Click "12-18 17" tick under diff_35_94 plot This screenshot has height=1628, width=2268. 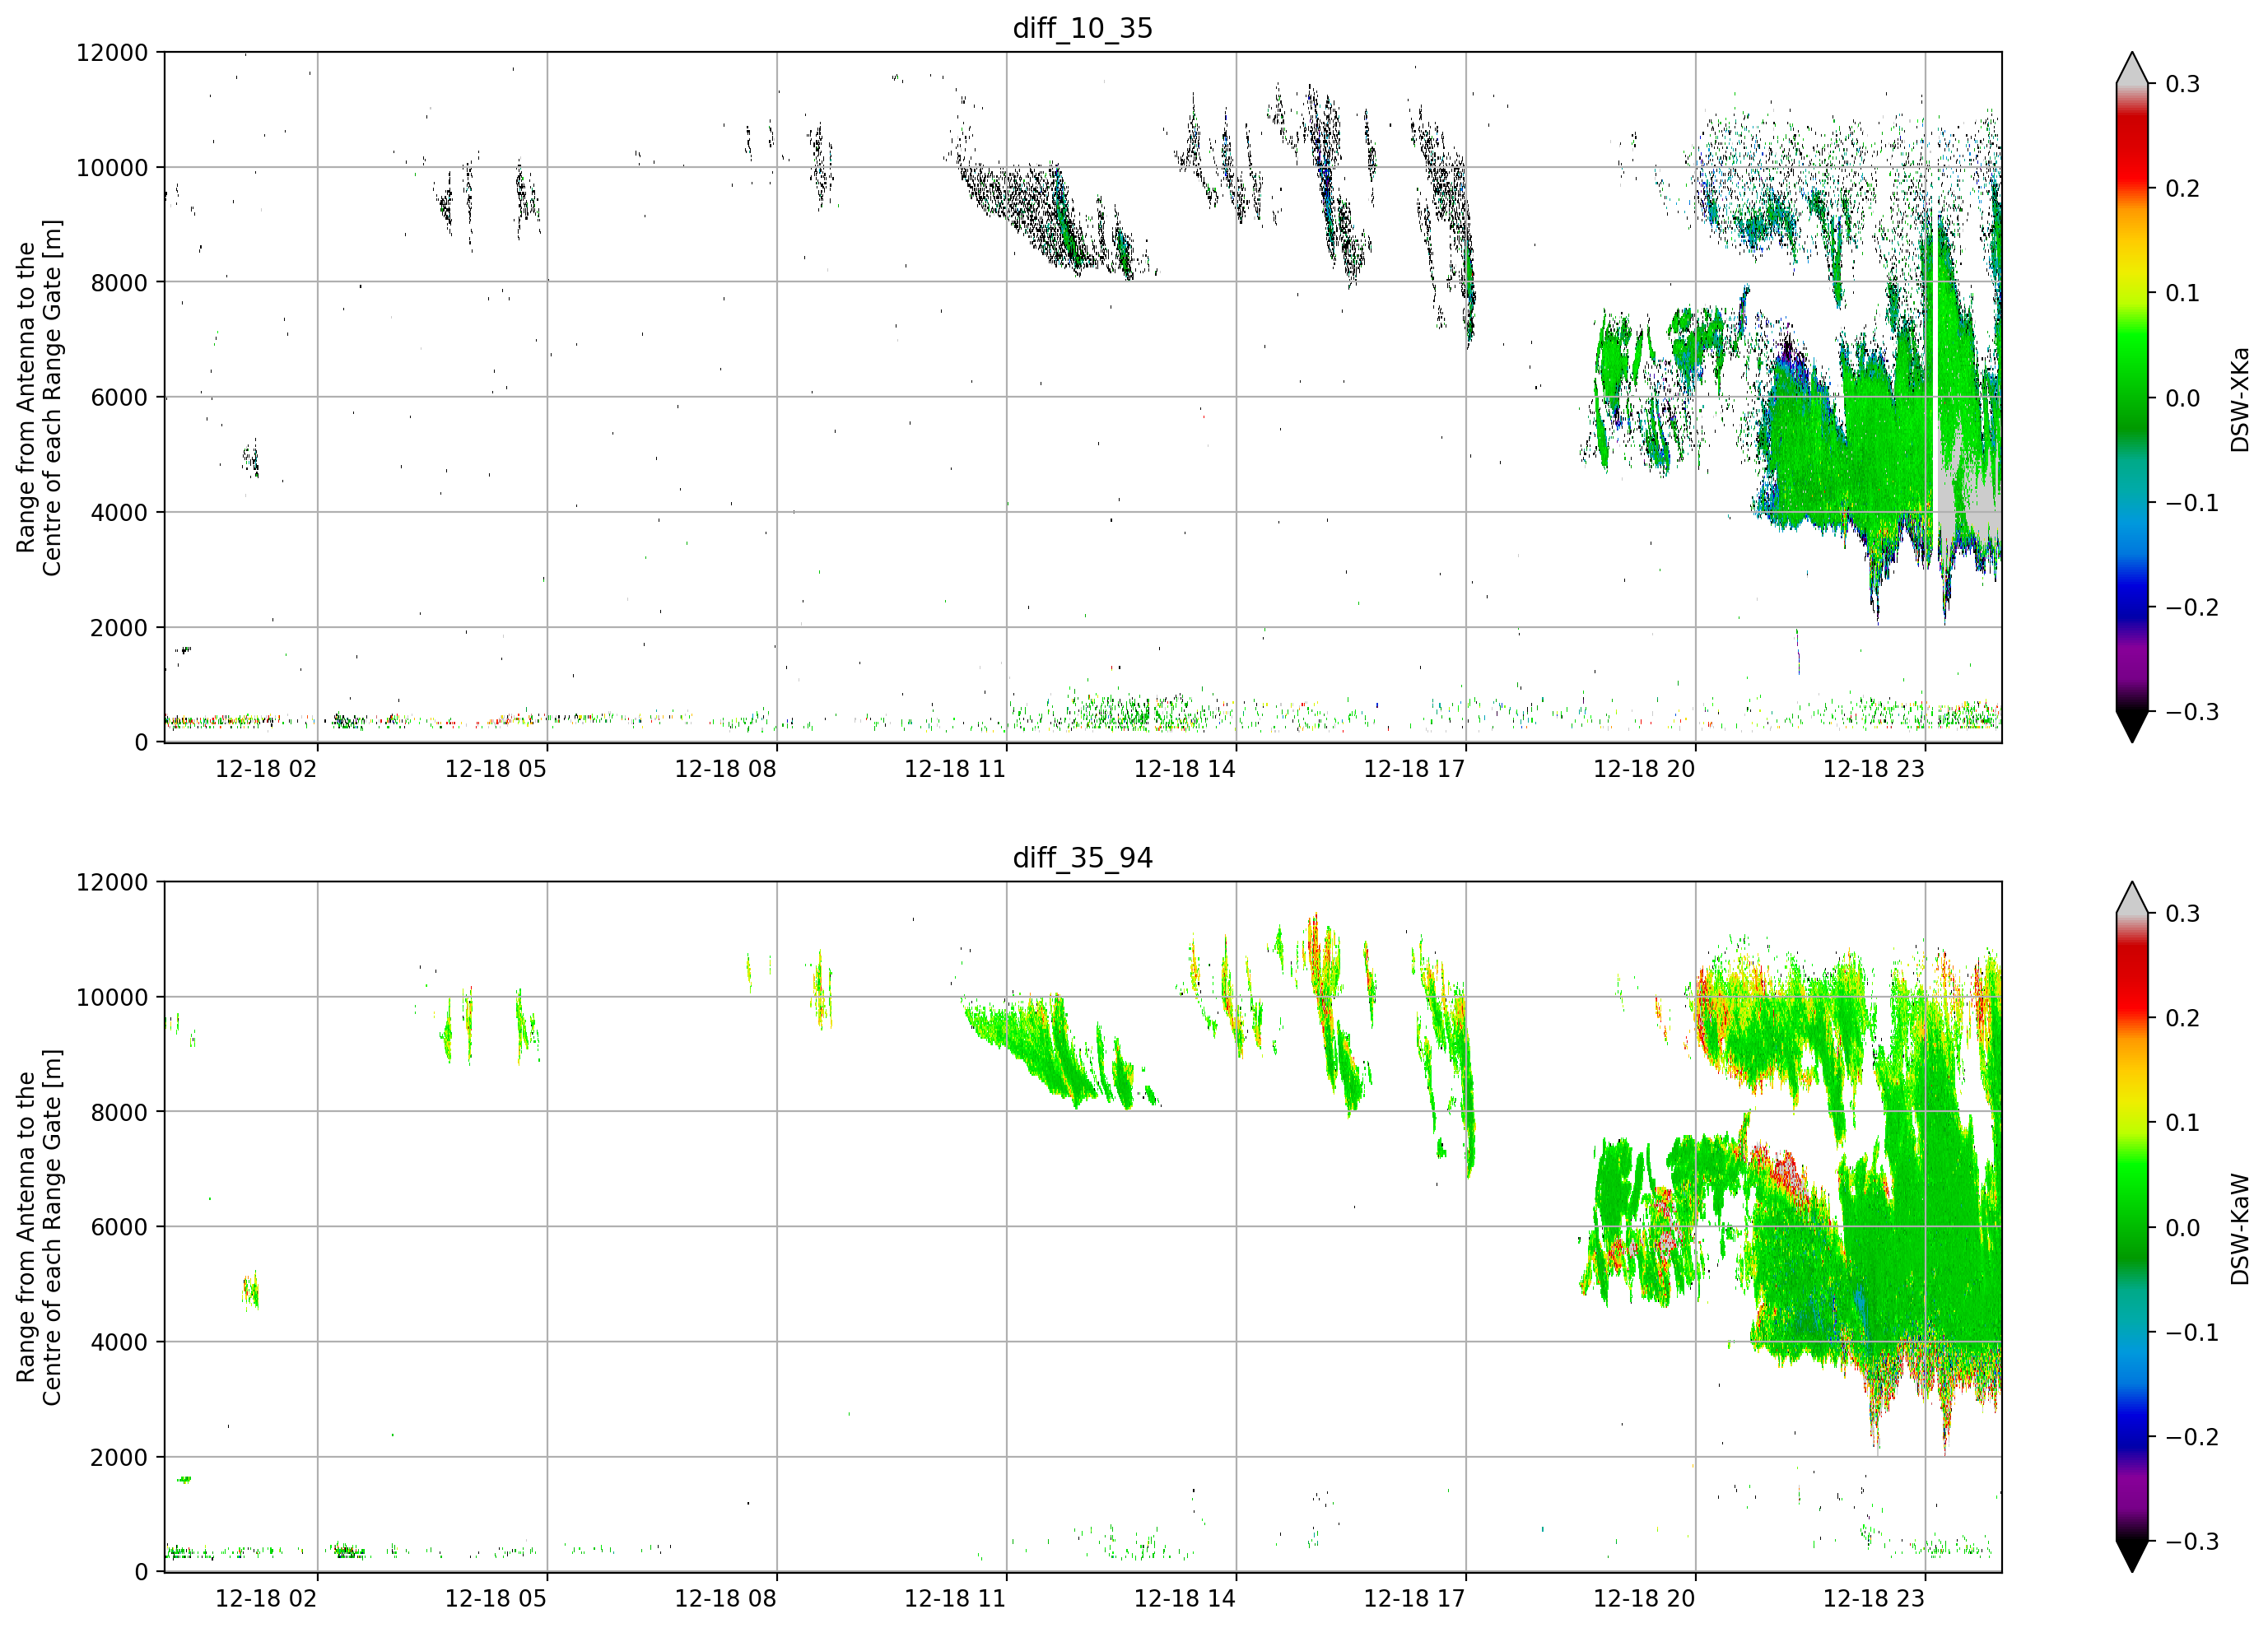pos(1415,1599)
